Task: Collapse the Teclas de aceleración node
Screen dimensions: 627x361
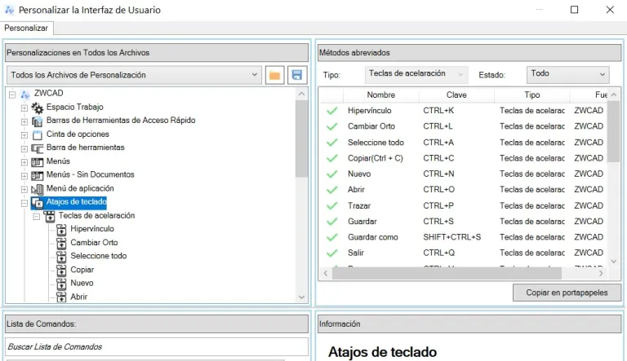Action: pyautogui.click(x=37, y=217)
